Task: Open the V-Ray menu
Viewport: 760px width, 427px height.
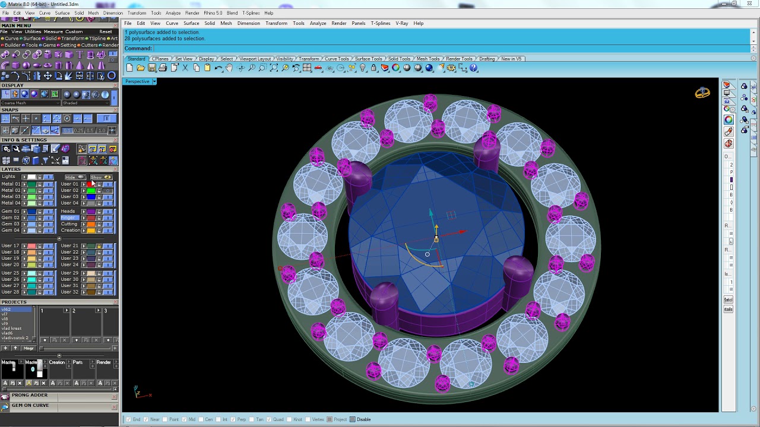Action: click(402, 23)
